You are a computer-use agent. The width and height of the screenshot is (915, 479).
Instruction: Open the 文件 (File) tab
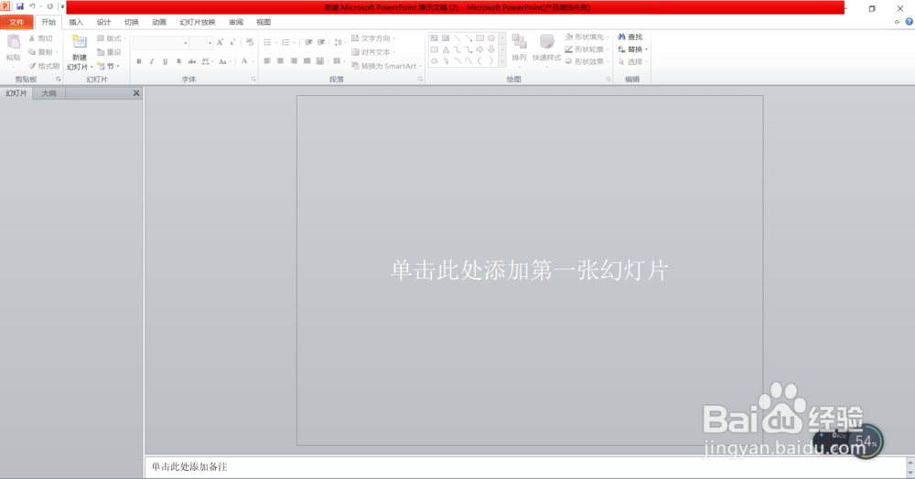(x=16, y=22)
